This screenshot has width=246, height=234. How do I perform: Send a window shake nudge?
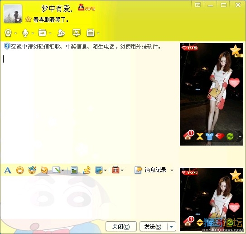click(x=44, y=170)
